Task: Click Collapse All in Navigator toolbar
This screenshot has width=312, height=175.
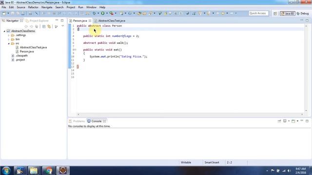Action: coord(44,26)
